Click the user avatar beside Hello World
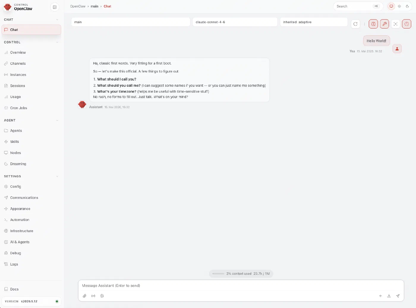Screen dimensions: 416x308 pyautogui.click(x=397, y=49)
